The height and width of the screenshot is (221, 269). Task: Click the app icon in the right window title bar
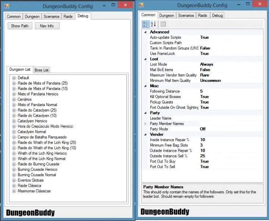141,5
